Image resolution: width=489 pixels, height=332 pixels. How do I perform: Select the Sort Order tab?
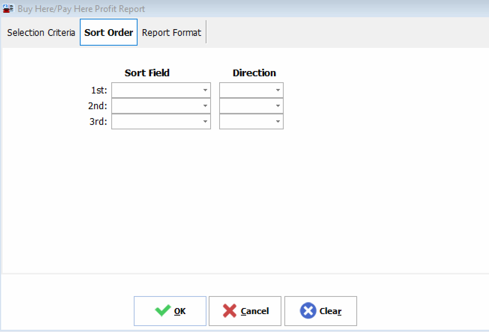pos(108,32)
